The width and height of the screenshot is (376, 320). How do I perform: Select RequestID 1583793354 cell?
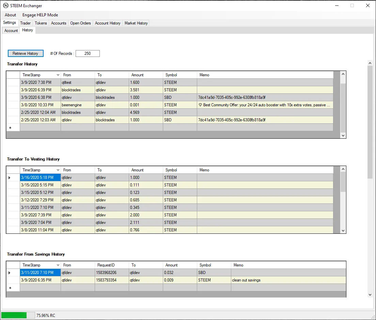pos(112,280)
